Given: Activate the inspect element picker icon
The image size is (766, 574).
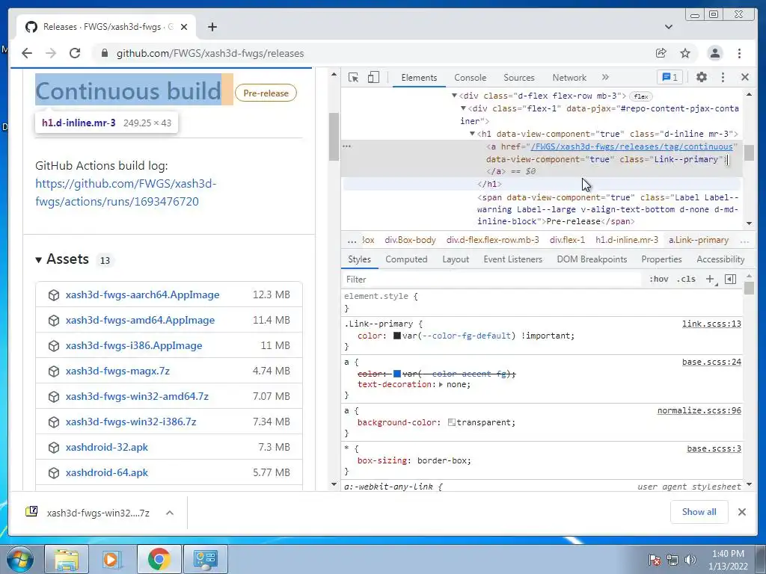Looking at the screenshot, I should tap(353, 77).
